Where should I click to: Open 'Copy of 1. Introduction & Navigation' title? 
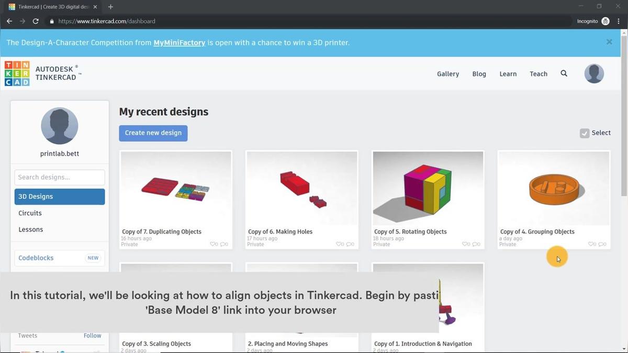point(423,344)
